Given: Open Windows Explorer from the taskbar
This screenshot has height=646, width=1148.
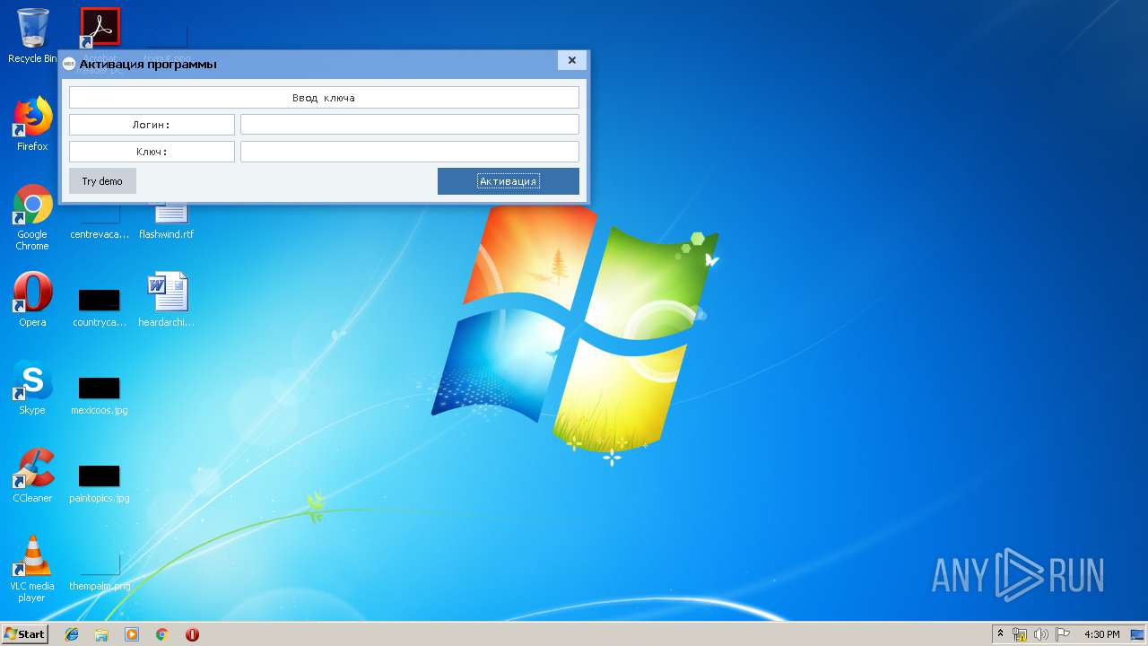Looking at the screenshot, I should [x=101, y=634].
